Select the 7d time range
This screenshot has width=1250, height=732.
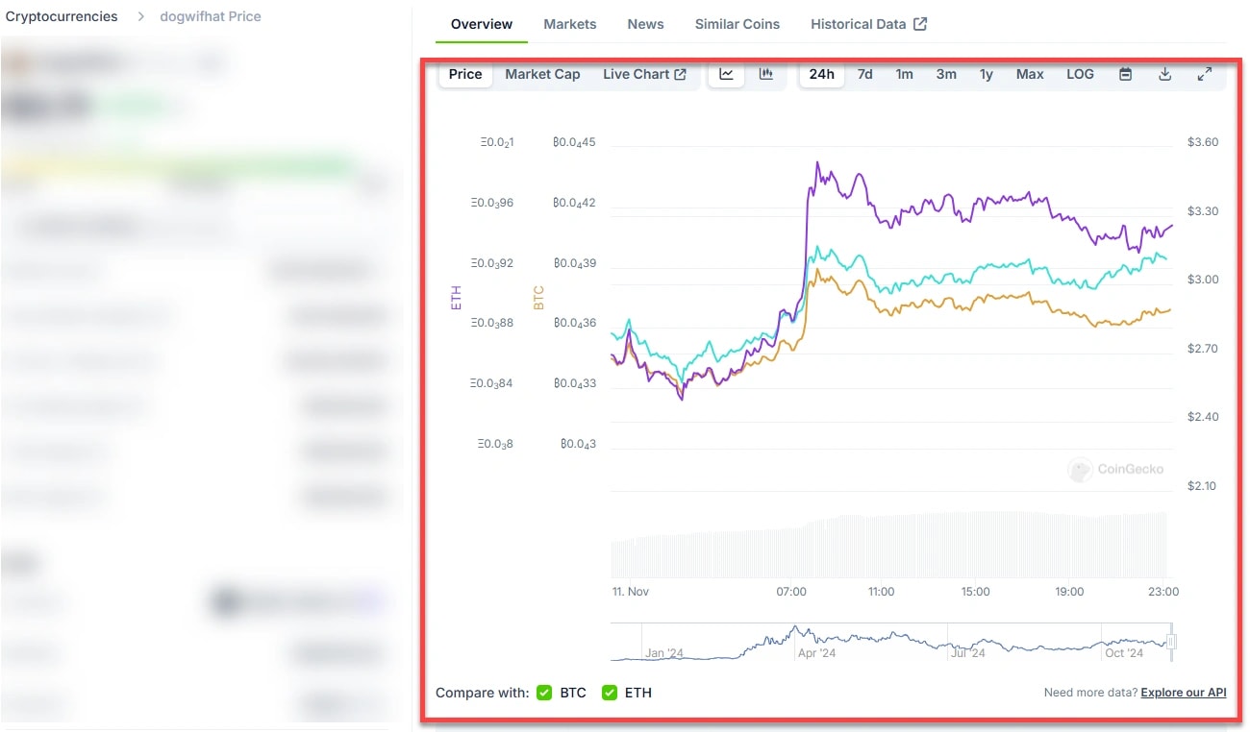864,74
